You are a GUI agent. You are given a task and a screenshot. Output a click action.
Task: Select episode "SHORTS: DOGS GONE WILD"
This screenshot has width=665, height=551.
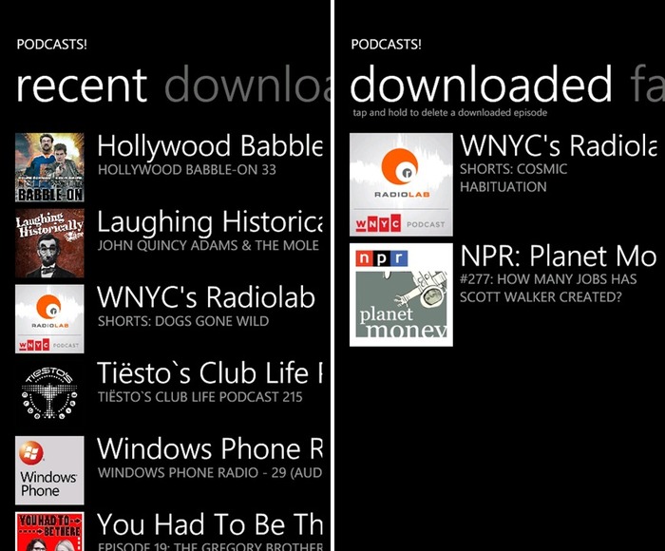[x=183, y=321]
